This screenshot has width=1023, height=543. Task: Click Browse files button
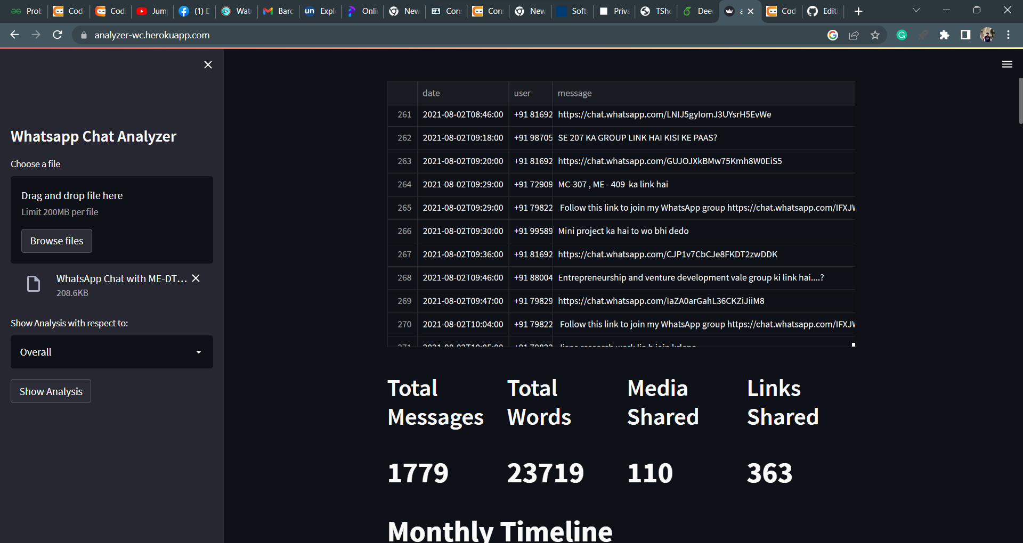point(56,241)
